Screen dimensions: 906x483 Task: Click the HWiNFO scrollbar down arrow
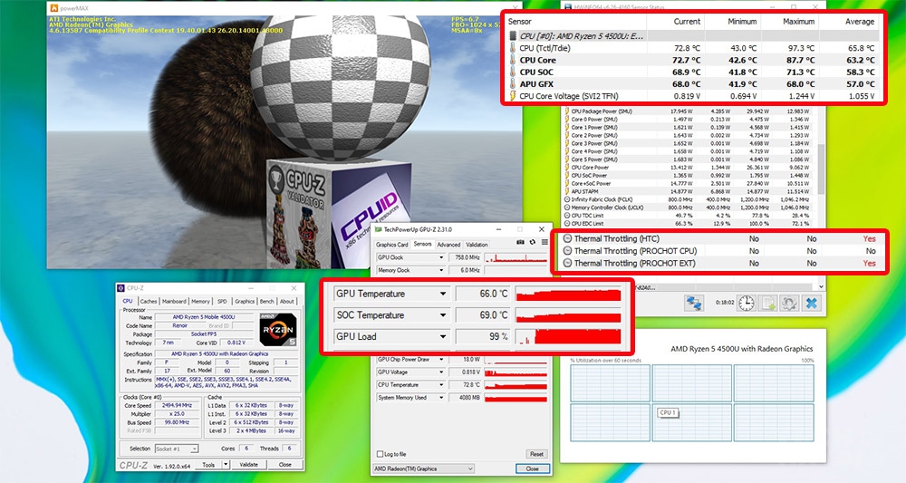(821, 286)
